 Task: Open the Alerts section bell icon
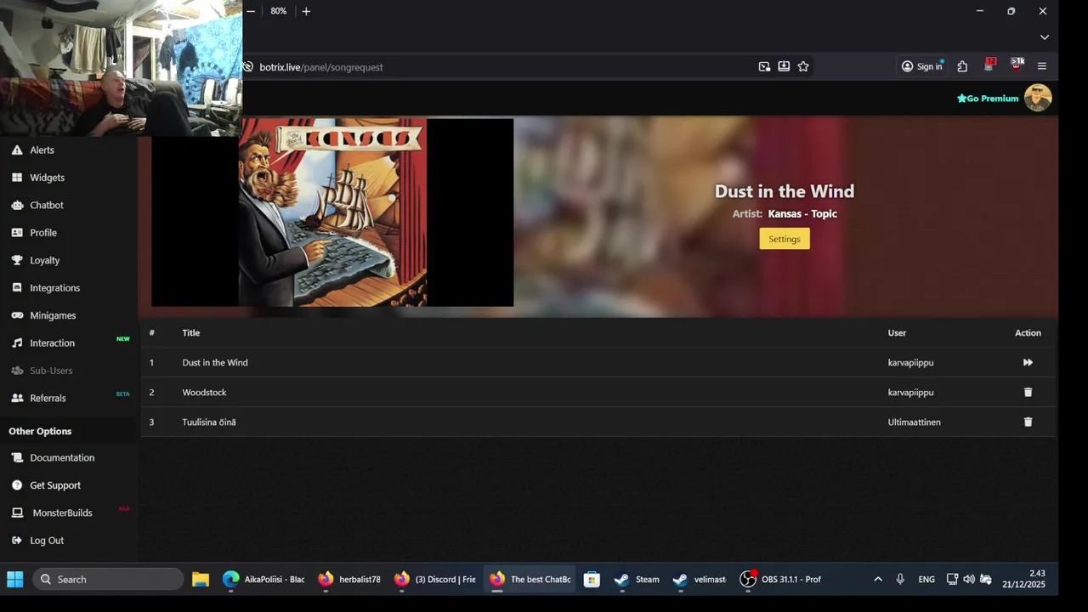(x=17, y=150)
